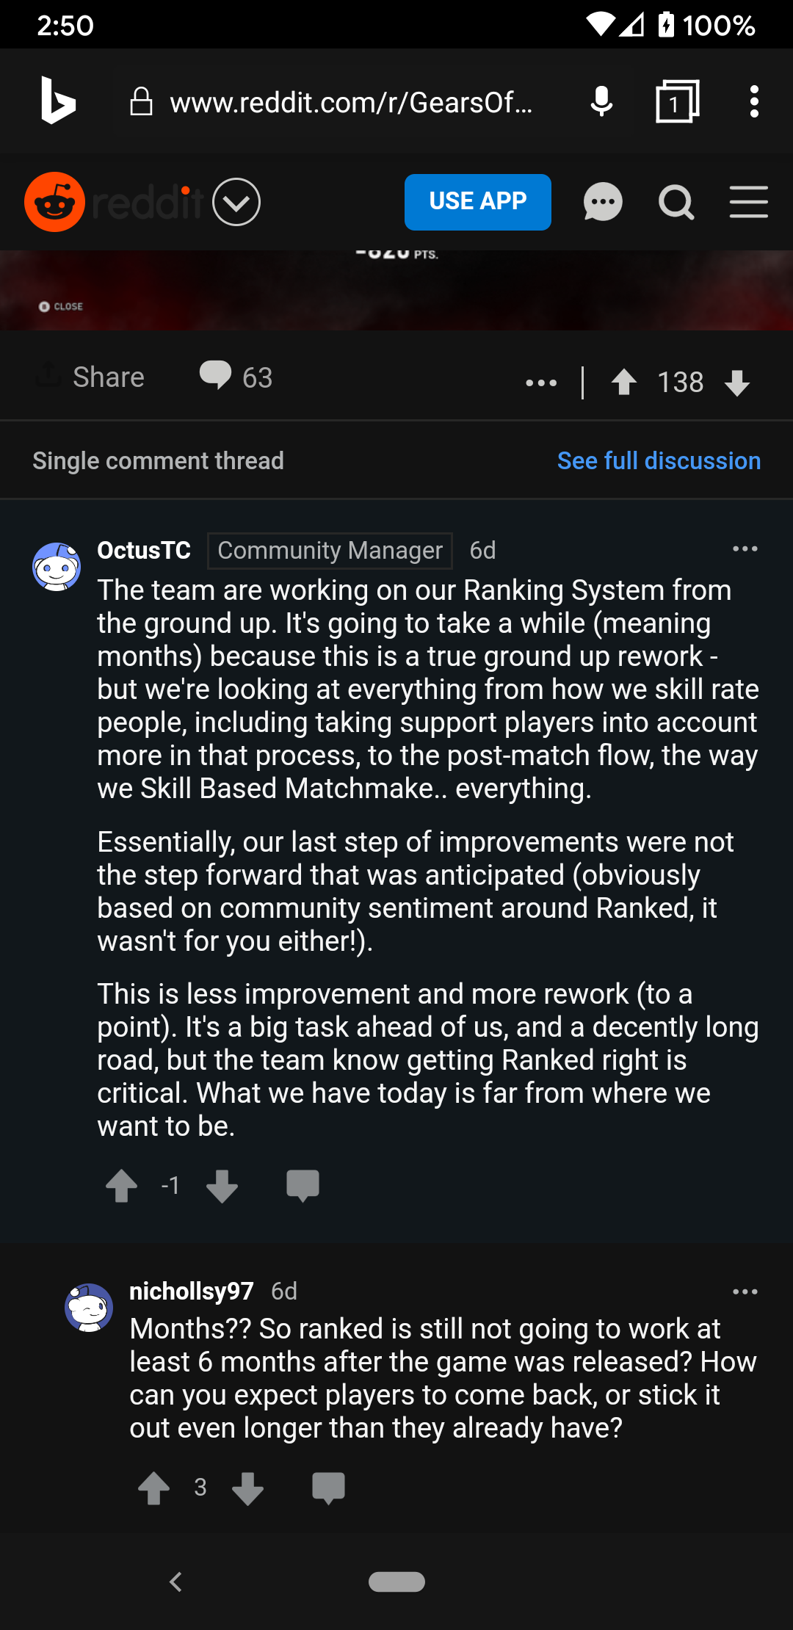Open the Reddit hamburger menu

coord(748,202)
